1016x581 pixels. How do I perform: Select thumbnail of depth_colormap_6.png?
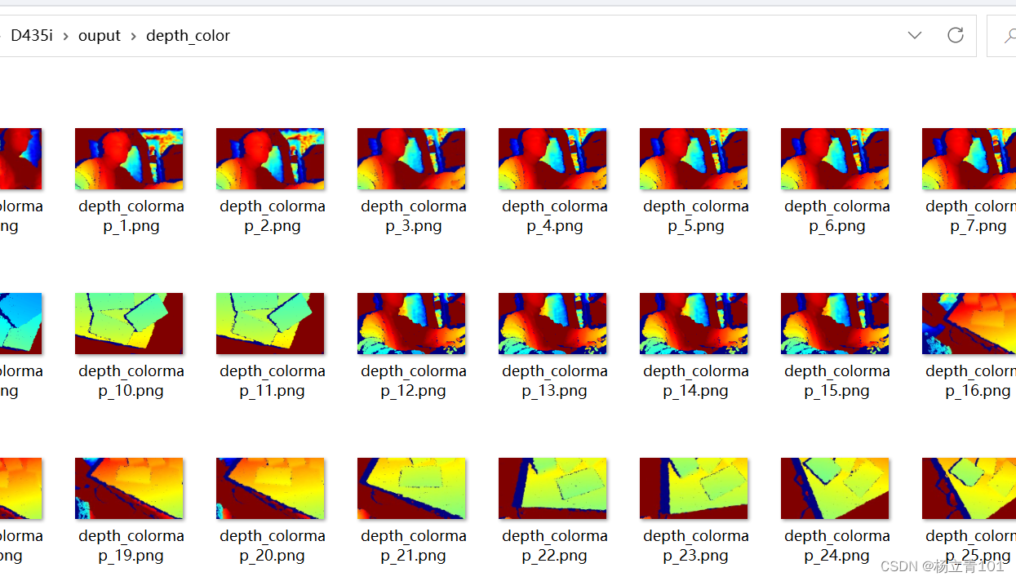835,159
